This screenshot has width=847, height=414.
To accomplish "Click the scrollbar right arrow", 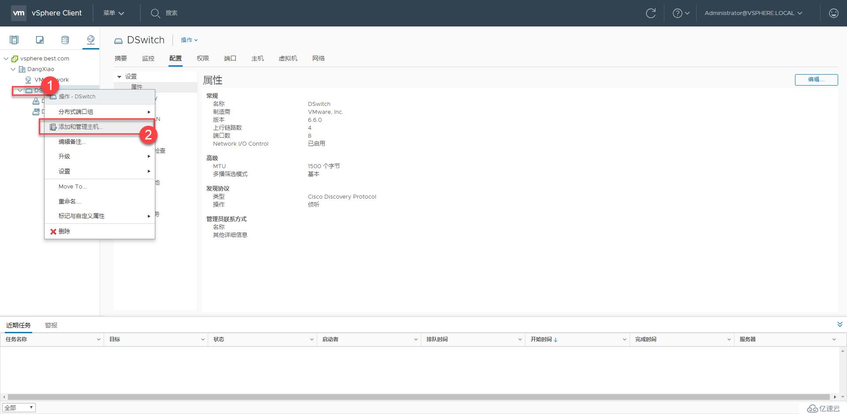I will click(x=835, y=397).
